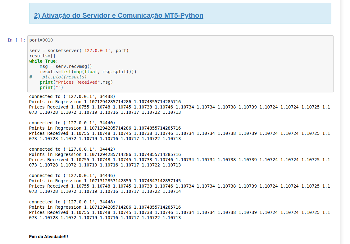Click the print("") code line

pos(52,87)
